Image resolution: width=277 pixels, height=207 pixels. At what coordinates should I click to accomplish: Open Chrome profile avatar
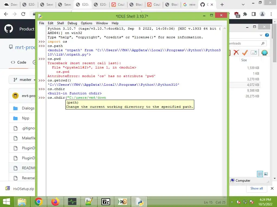262,14
